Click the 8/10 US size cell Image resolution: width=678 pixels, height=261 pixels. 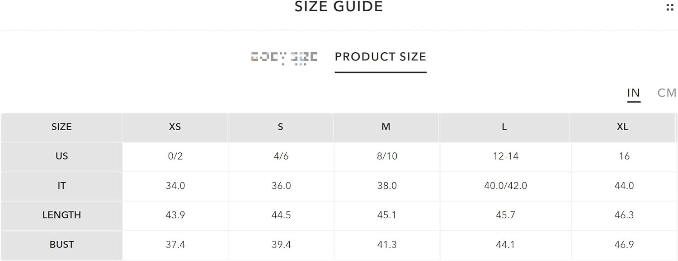pos(387,156)
